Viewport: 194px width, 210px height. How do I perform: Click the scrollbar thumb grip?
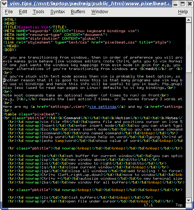click(x=188, y=48)
